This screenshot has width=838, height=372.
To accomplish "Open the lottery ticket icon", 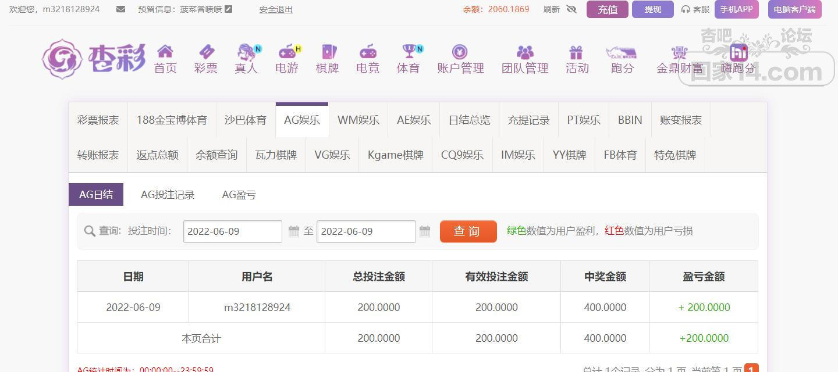I will pos(206,52).
